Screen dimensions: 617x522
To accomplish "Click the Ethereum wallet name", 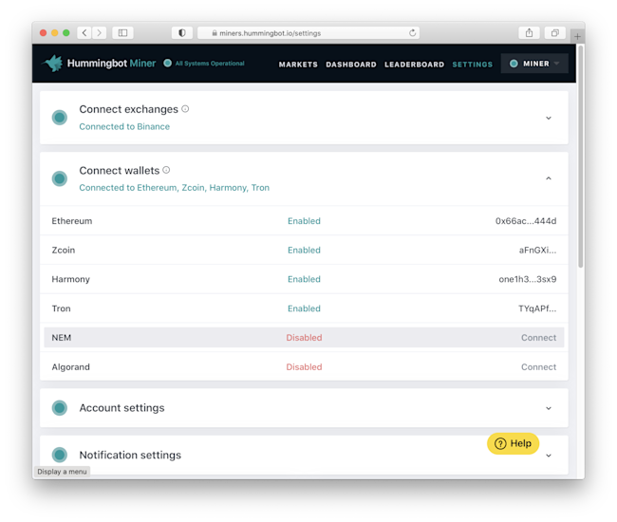I will (x=72, y=221).
